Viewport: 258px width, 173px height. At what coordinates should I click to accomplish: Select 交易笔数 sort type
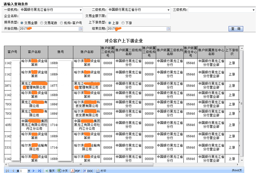click(42, 23)
